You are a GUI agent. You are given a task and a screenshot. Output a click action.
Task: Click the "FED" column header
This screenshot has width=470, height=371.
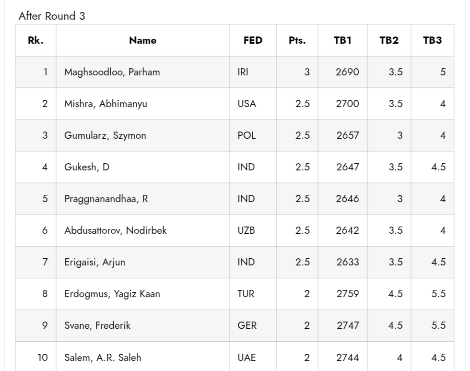[253, 41]
